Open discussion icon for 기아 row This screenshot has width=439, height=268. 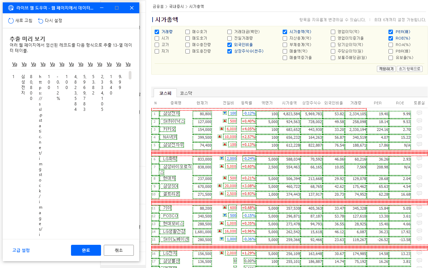419,208
